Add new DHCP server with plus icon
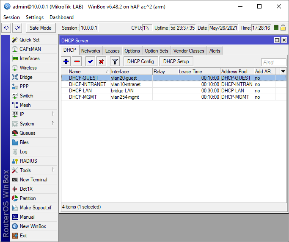 click(66, 61)
